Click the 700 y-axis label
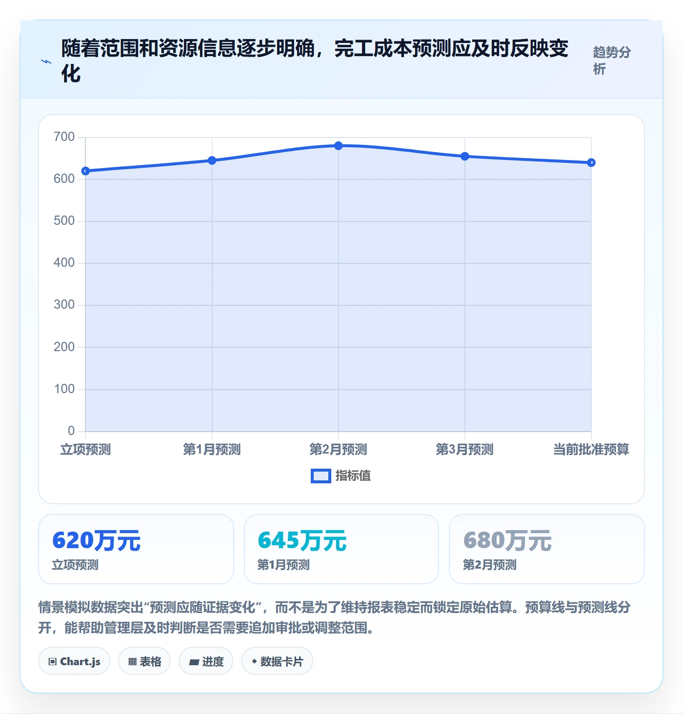This screenshot has height=714, width=683. (x=64, y=137)
